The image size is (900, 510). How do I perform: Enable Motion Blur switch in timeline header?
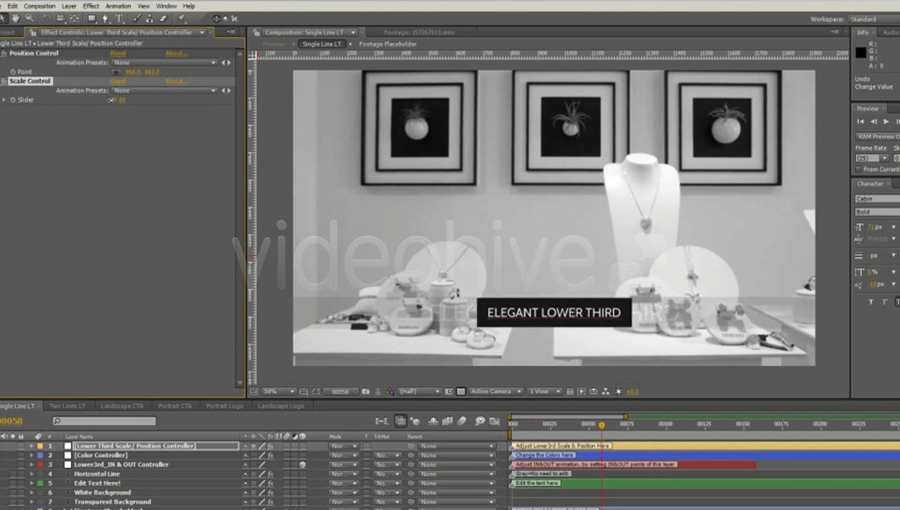coord(462,421)
